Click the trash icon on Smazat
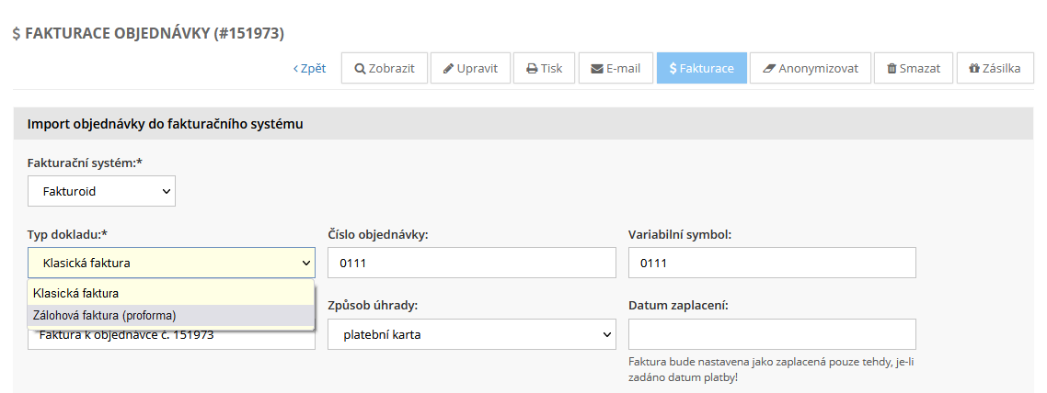This screenshot has height=393, width=1047. (x=892, y=69)
